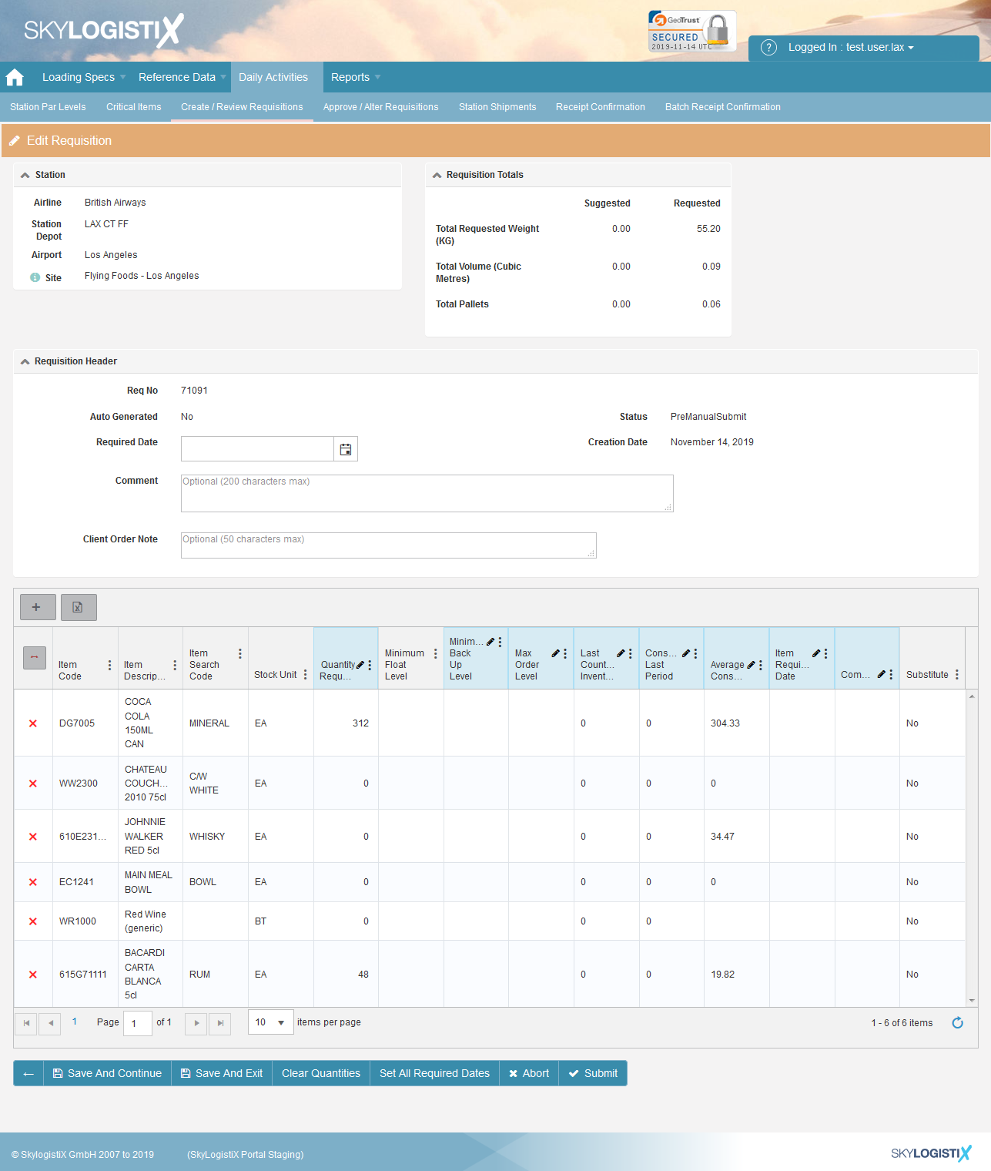
Task: Click Clear Quantities button
Action: coord(321,1073)
